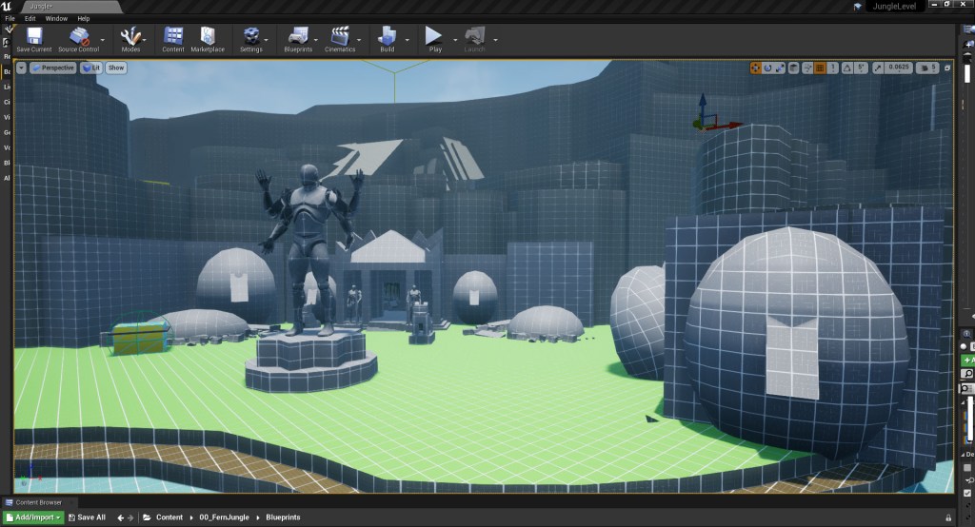The image size is (975, 527).
Task: Click Save All in Content Browser
Action: pos(86,517)
